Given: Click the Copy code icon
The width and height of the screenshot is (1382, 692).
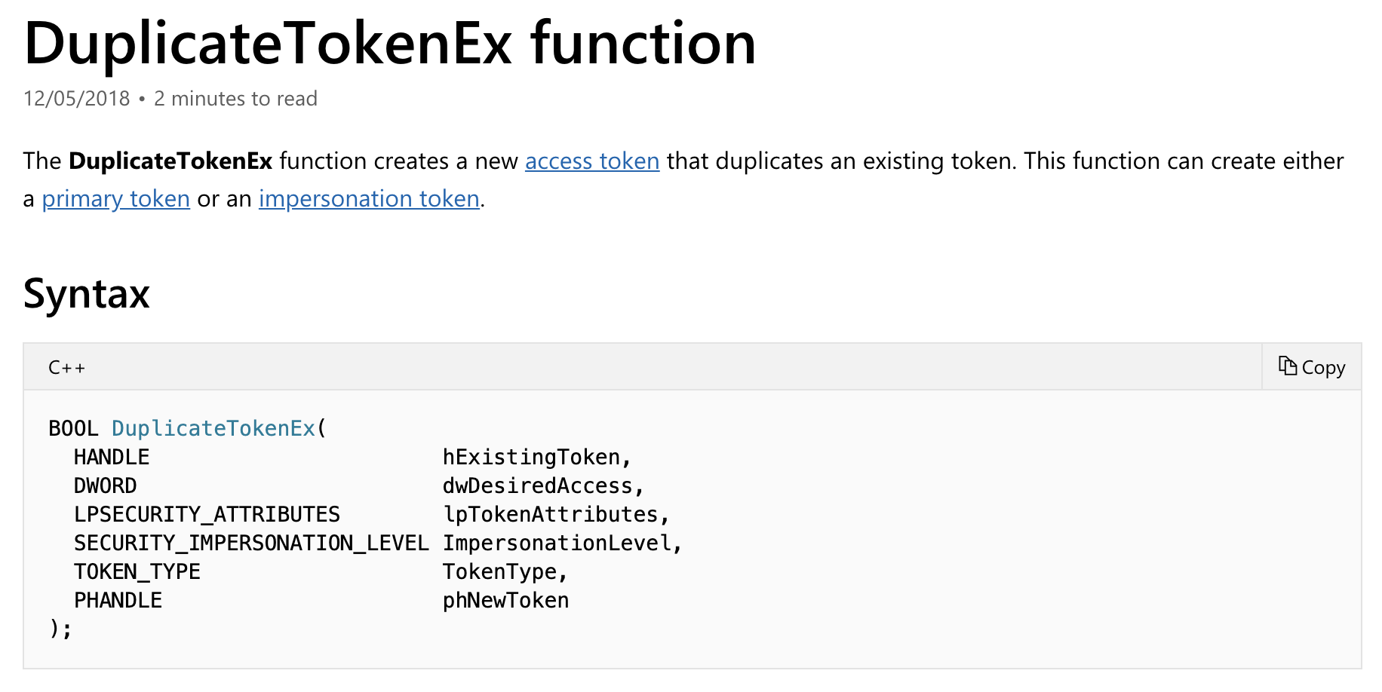Looking at the screenshot, I should click(x=1287, y=366).
